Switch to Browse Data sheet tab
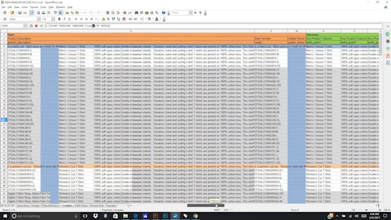Viewport: 391px width, 220px height. coord(97,206)
